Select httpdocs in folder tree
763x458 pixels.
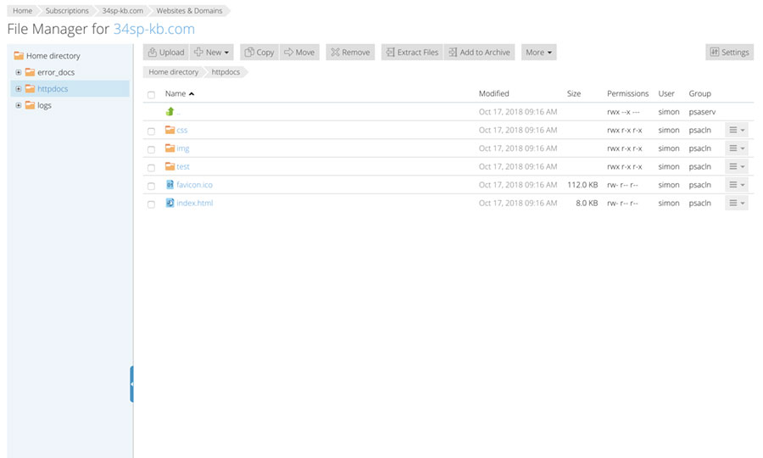[53, 89]
